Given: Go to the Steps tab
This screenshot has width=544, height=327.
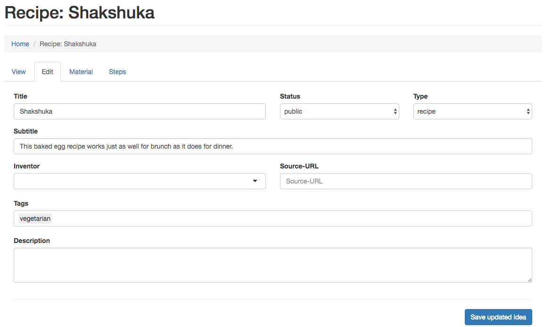Looking at the screenshot, I should pos(117,72).
